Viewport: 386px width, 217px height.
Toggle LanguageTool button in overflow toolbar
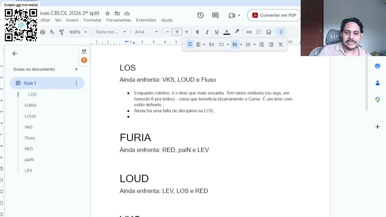click(190, 45)
